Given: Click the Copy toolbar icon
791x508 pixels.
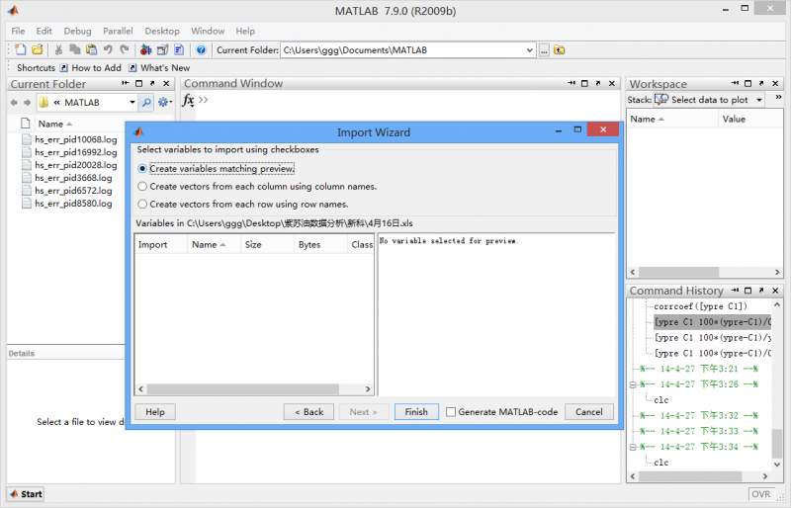Looking at the screenshot, I should click(x=75, y=49).
